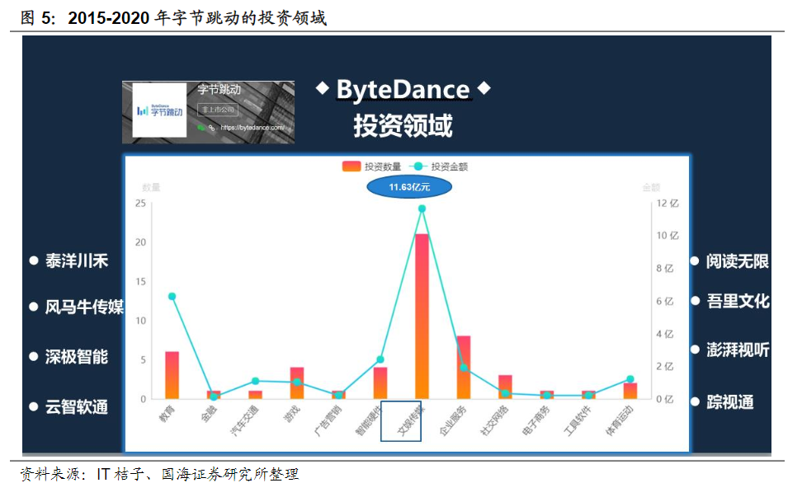The height and width of the screenshot is (497, 802).
Task: Select 阅读无限 in right list
Action: pos(738,261)
